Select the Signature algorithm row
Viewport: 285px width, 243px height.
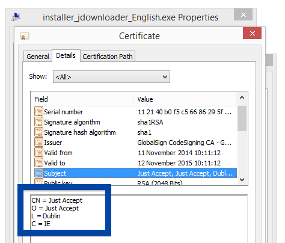coord(134,122)
